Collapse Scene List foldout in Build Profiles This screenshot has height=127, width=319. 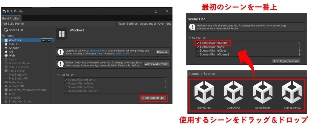[58, 75]
